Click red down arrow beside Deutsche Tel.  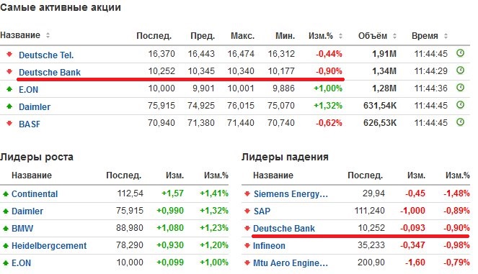(9, 55)
